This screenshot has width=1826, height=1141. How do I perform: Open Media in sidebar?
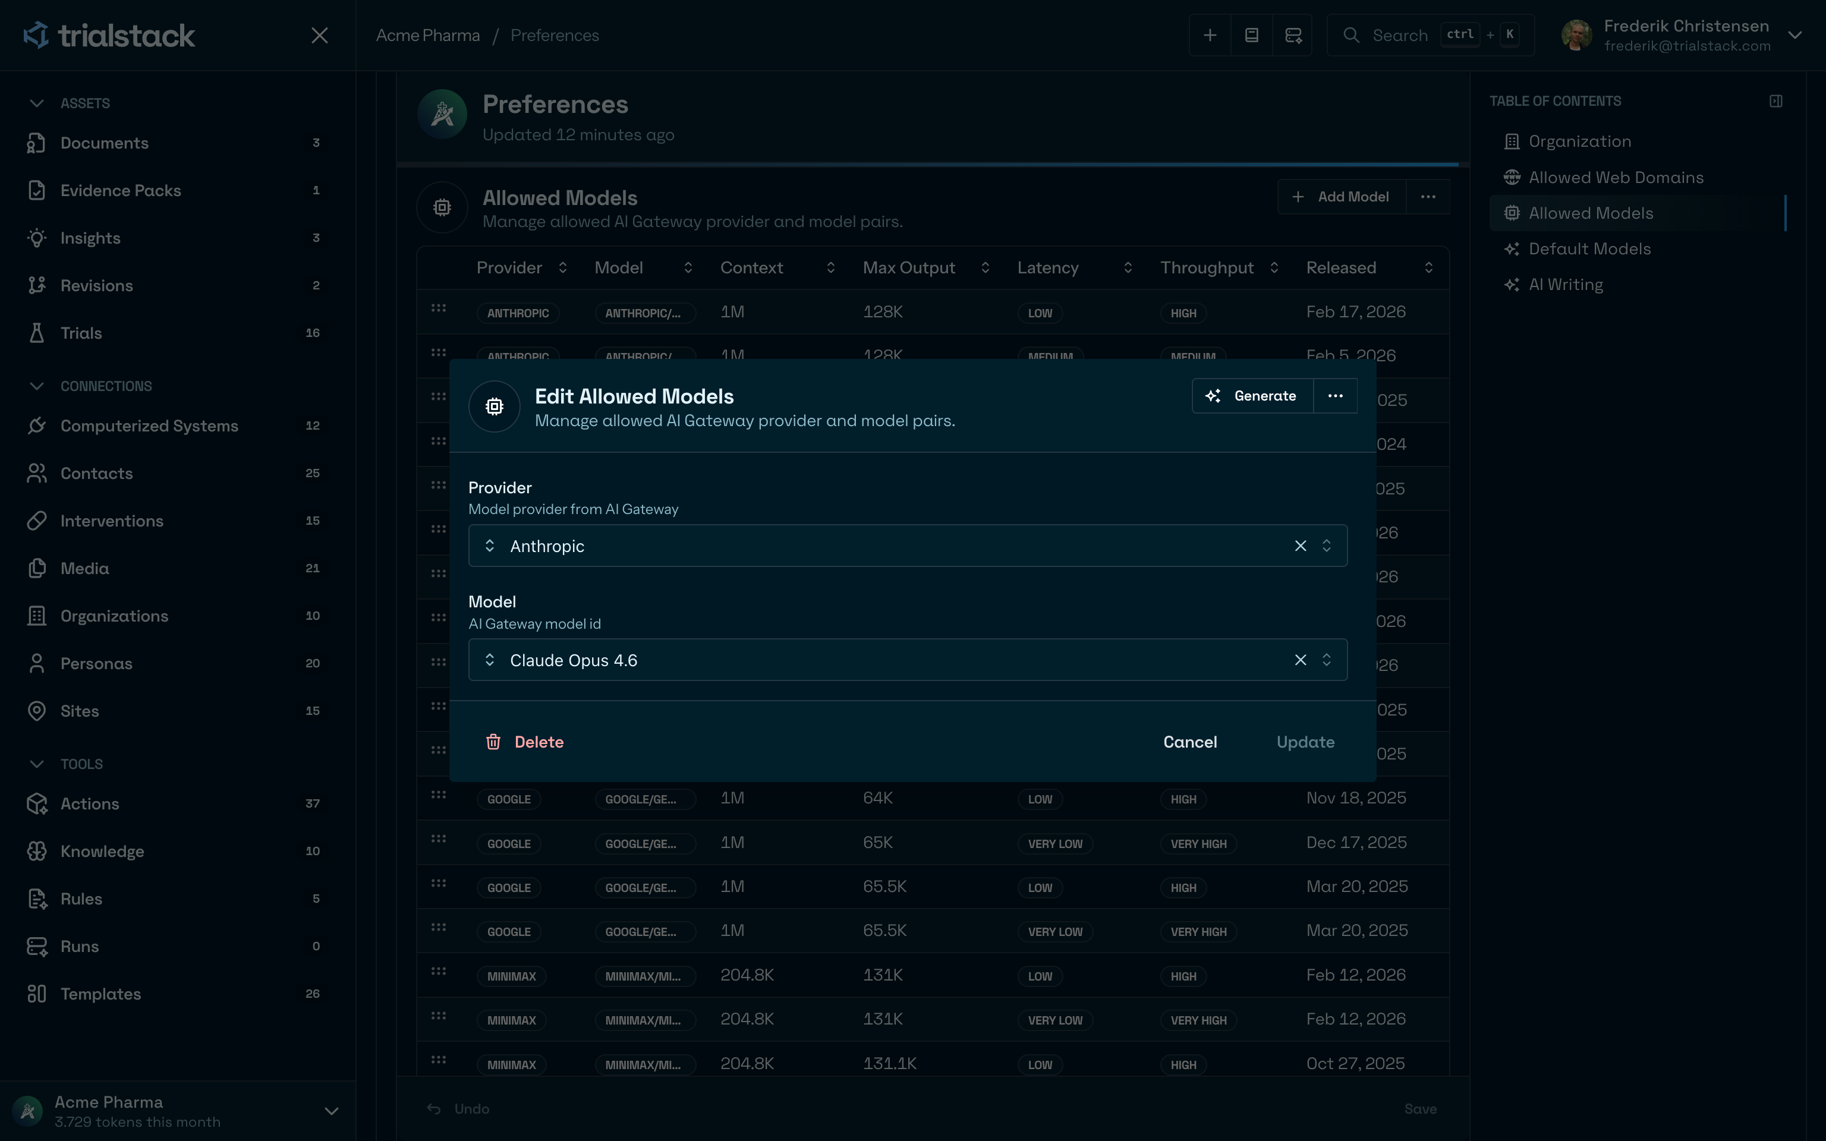[174, 568]
